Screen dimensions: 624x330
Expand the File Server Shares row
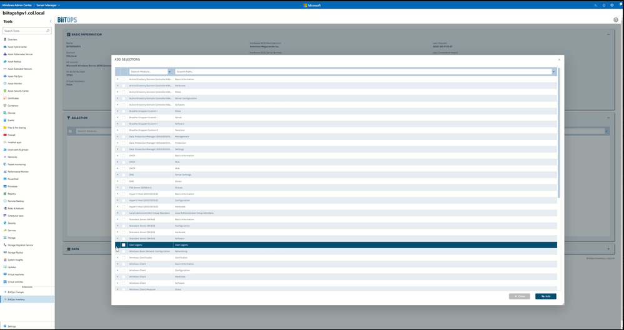pos(117,187)
